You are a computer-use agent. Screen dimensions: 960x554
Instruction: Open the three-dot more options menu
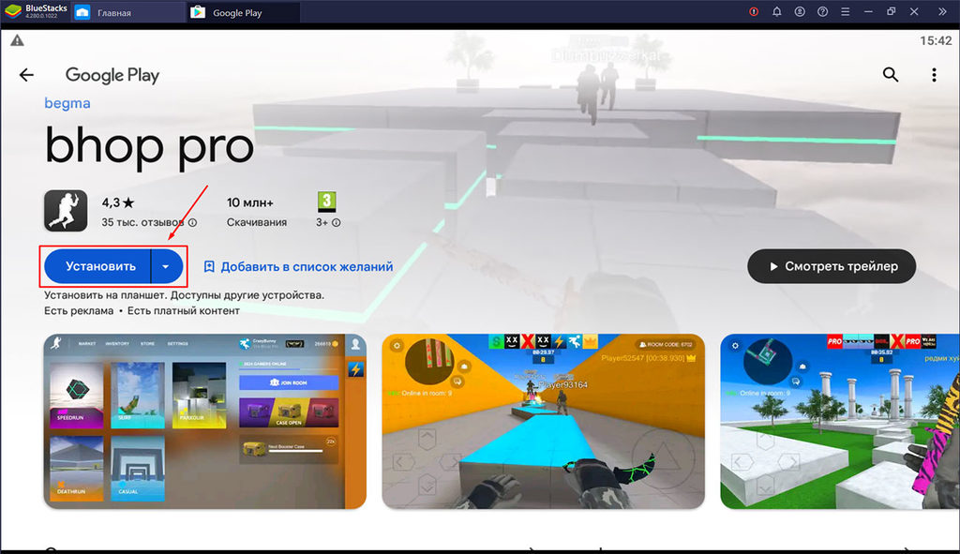(934, 75)
